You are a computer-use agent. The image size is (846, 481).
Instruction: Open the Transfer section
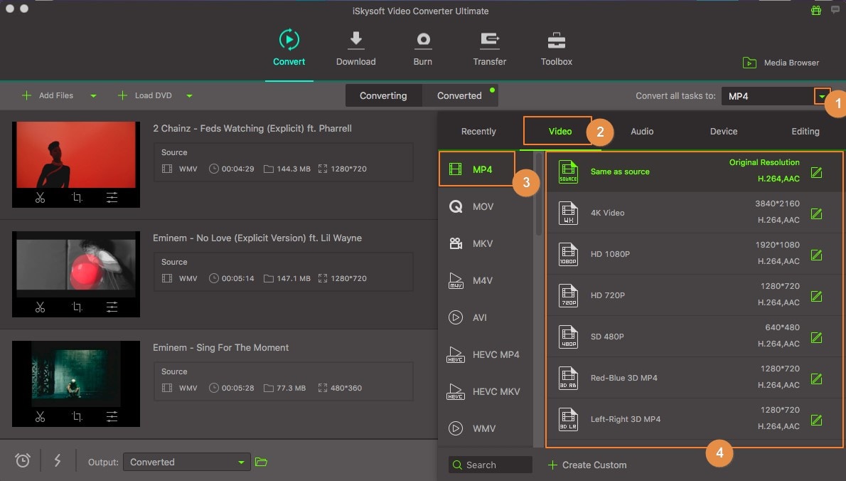pyautogui.click(x=489, y=48)
